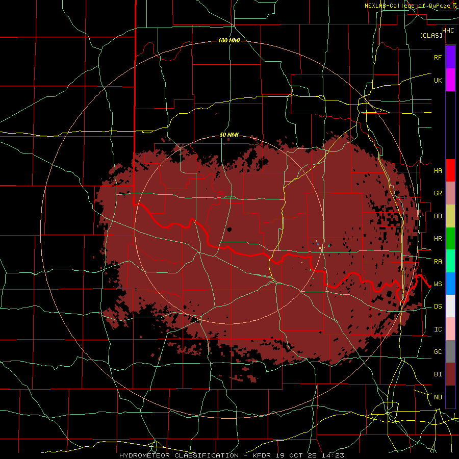
Task: Click the Hydrometeor Classification KFDR title caption
Action: [x=232, y=455]
